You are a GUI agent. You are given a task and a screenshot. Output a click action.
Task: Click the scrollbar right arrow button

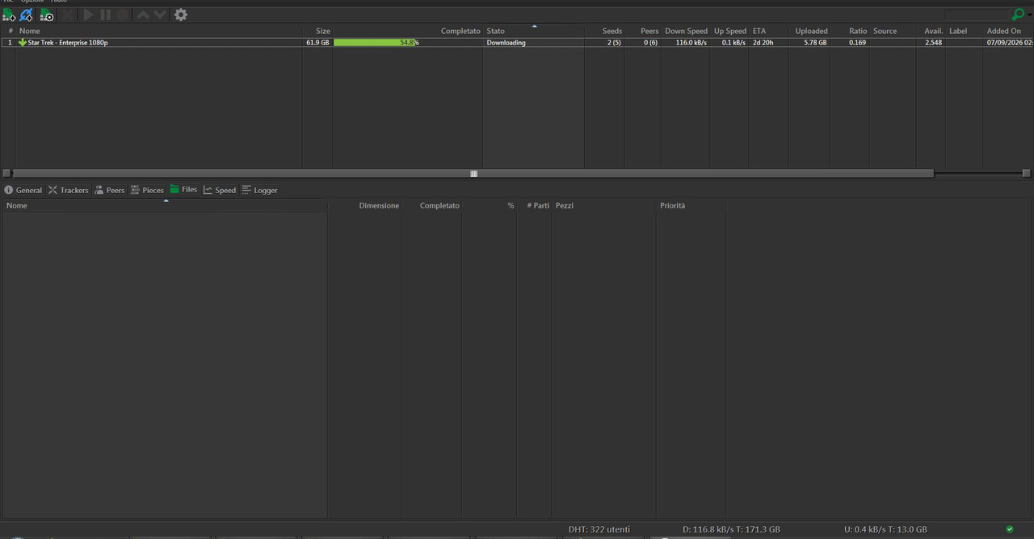pos(1026,174)
